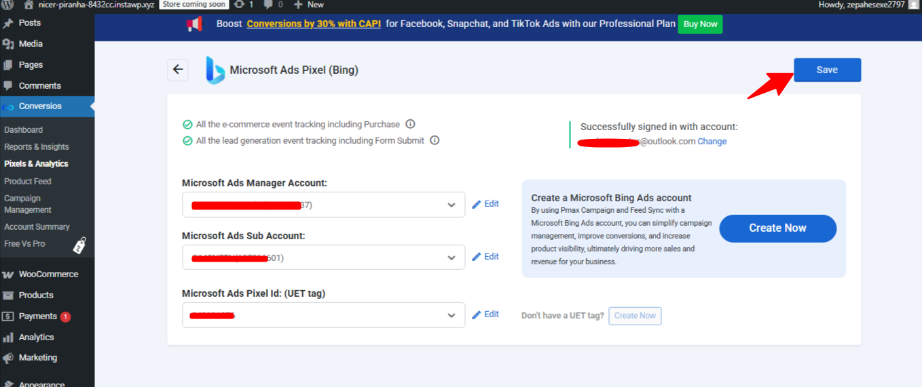Open Product Feed submenu
The height and width of the screenshot is (387, 922).
(x=28, y=182)
